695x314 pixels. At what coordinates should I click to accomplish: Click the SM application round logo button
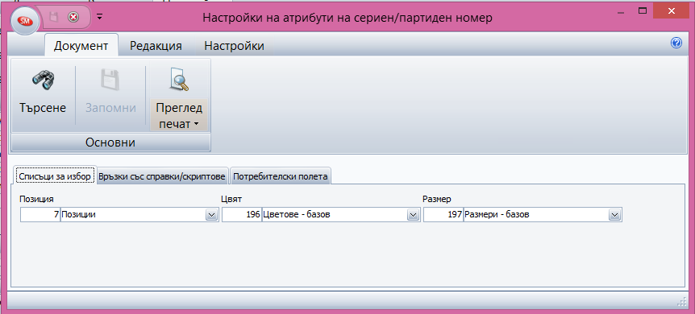(23, 21)
